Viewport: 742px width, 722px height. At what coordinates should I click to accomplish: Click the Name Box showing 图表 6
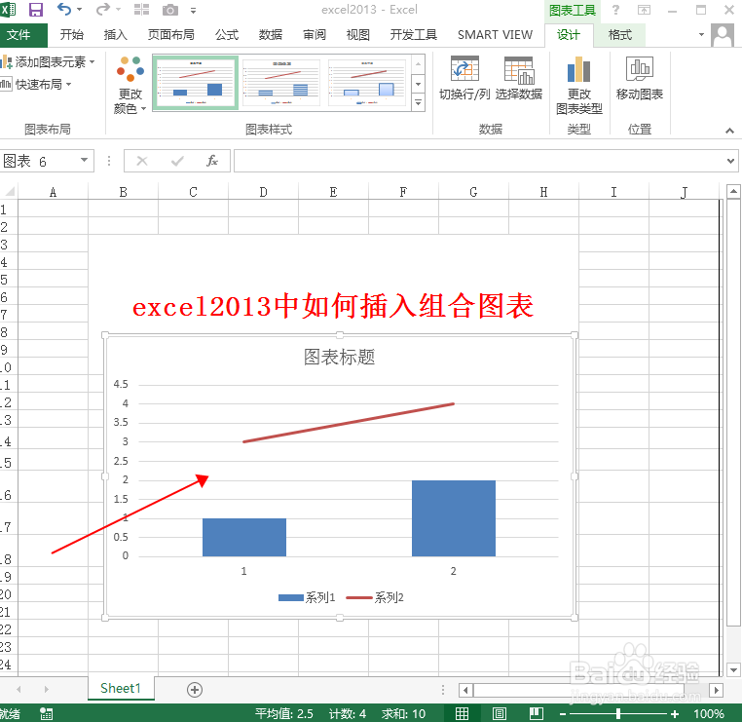click(x=40, y=161)
